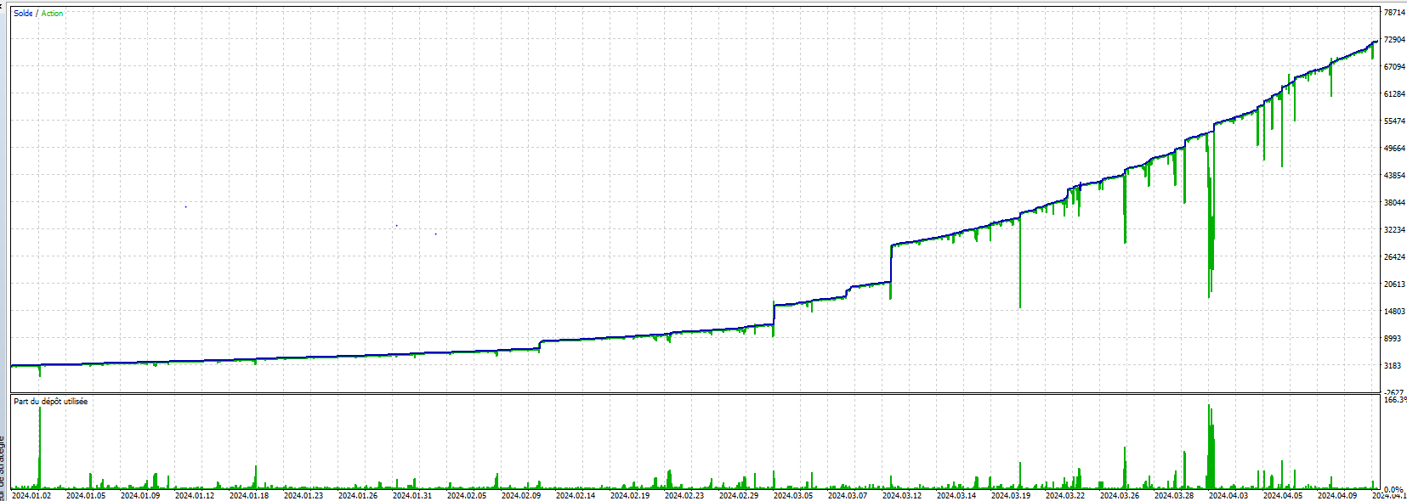Click the 2024.03.05 date label

[793, 496]
